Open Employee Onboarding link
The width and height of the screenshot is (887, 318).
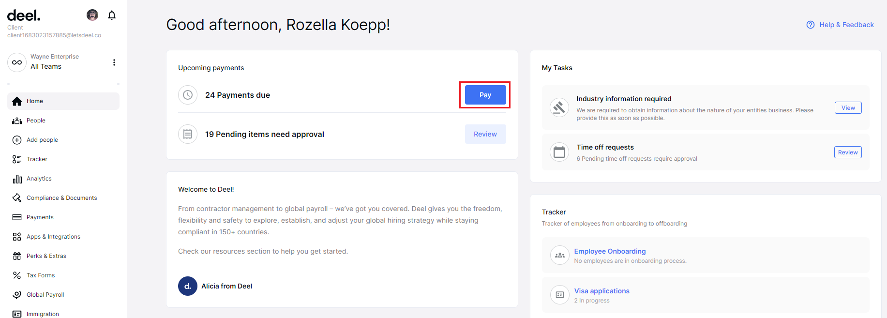610,251
